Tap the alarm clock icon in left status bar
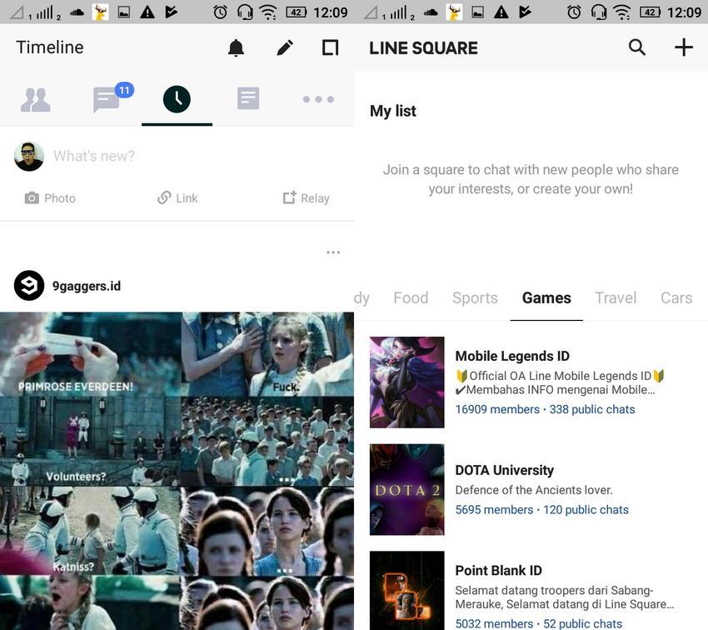This screenshot has width=708, height=630. tap(221, 12)
